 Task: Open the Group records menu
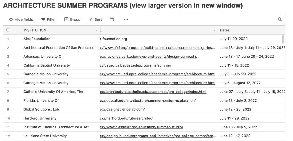click(72, 19)
